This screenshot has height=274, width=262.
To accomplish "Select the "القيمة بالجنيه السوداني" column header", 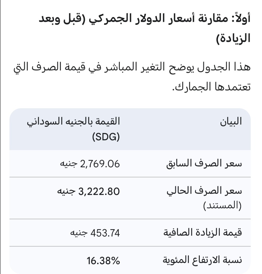I will 74,122.
